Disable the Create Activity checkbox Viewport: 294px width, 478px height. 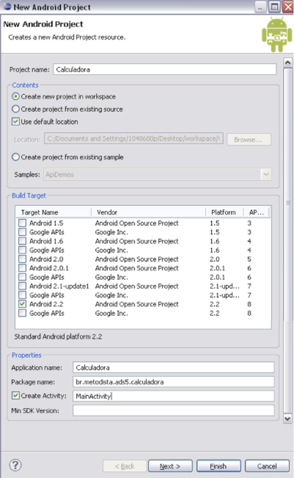coord(16,395)
